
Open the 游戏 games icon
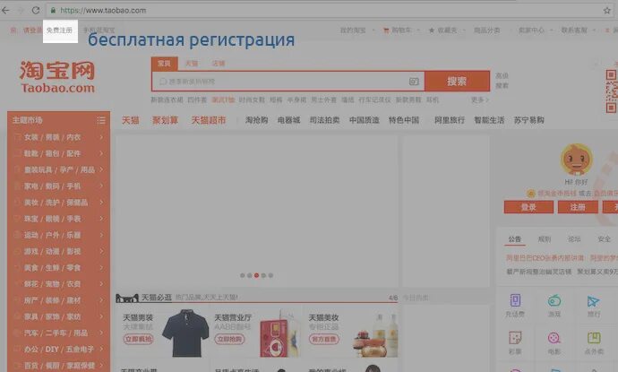click(554, 300)
